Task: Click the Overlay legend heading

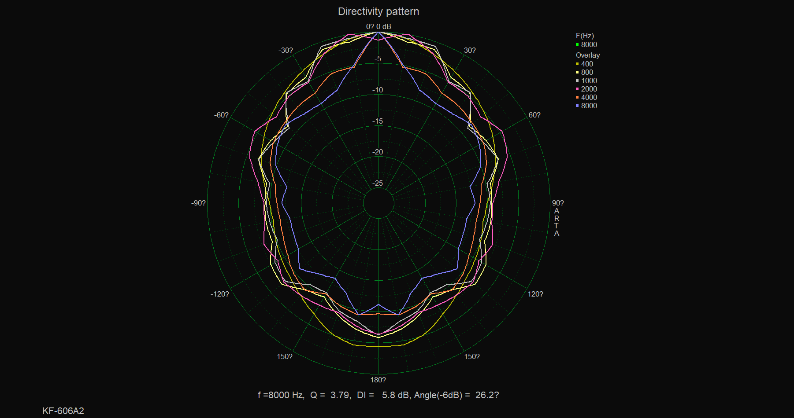Action: click(x=588, y=55)
